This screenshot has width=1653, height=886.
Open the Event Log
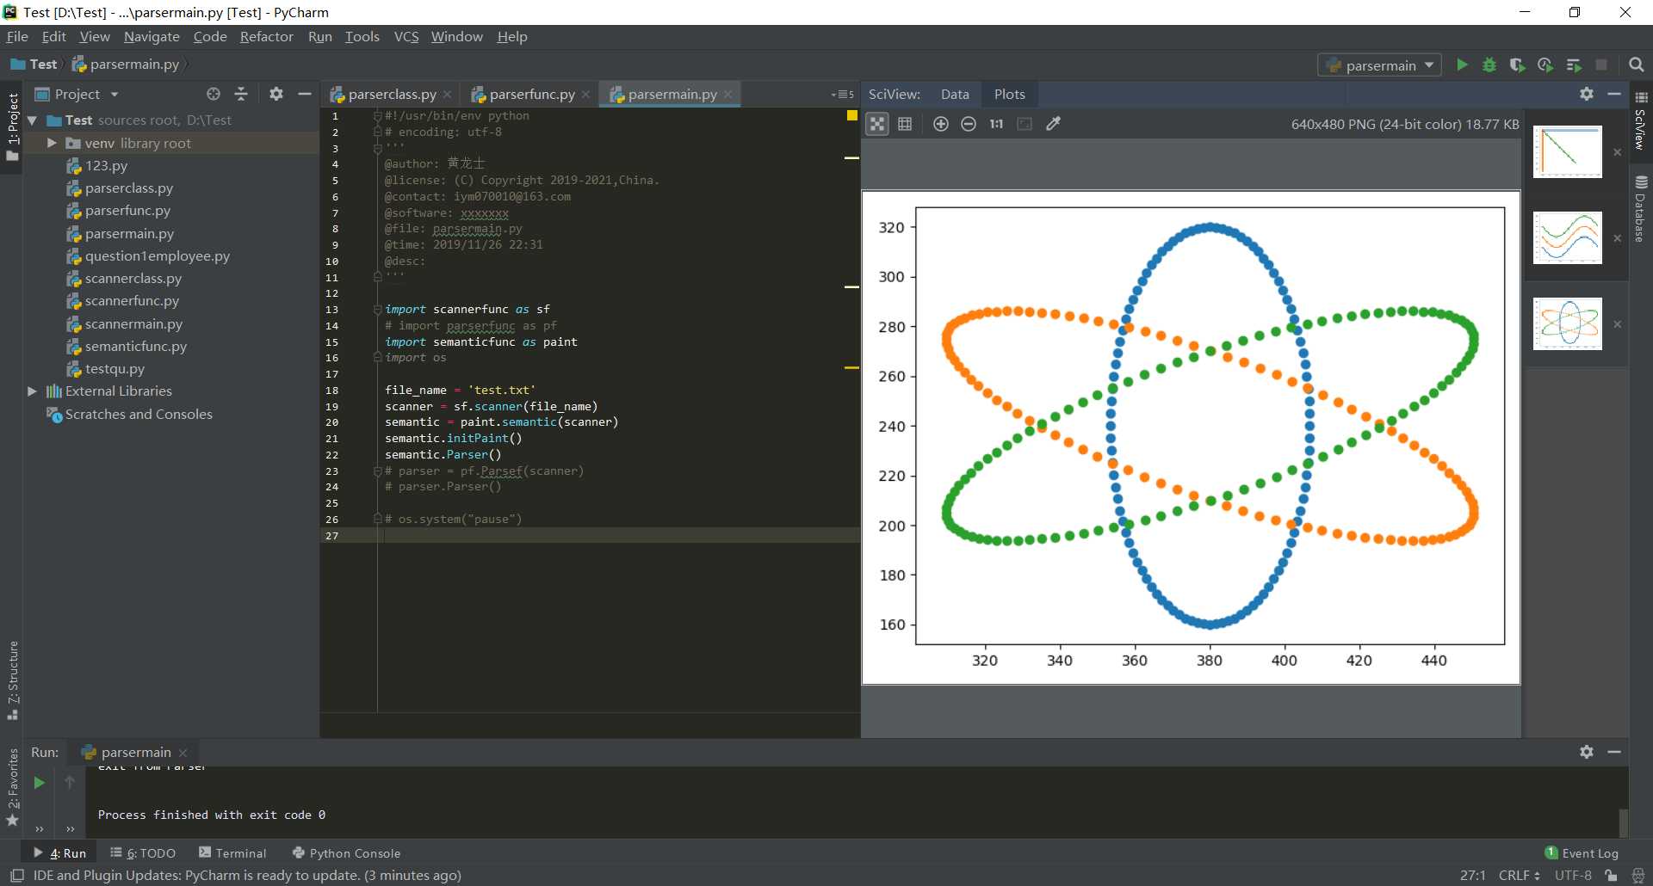click(1582, 853)
